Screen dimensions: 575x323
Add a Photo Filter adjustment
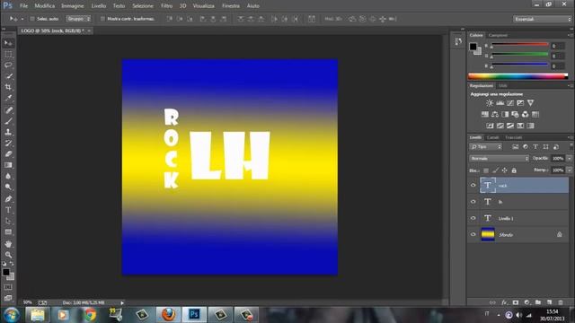pyautogui.click(x=515, y=114)
